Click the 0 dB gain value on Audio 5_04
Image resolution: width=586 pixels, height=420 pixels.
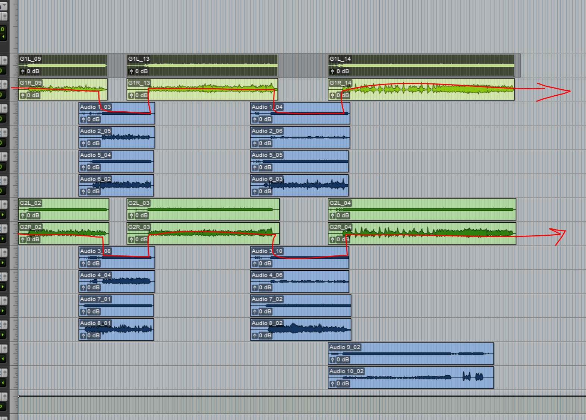click(x=93, y=168)
